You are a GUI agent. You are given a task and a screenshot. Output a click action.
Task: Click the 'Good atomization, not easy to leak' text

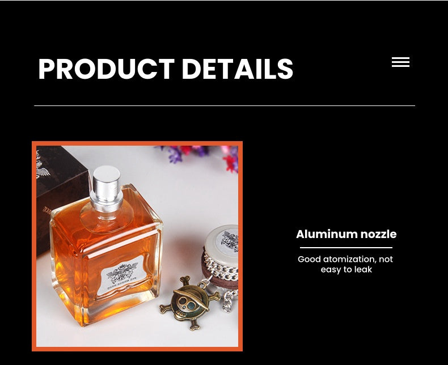[345, 264]
